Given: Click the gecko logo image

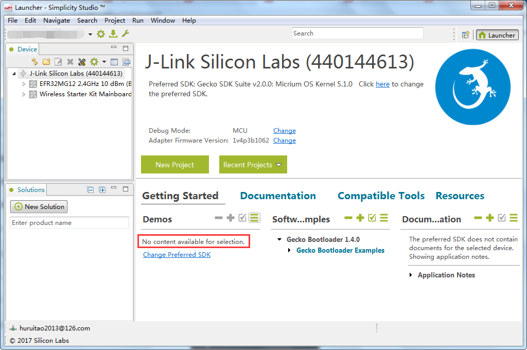Looking at the screenshot, I should (472, 87).
